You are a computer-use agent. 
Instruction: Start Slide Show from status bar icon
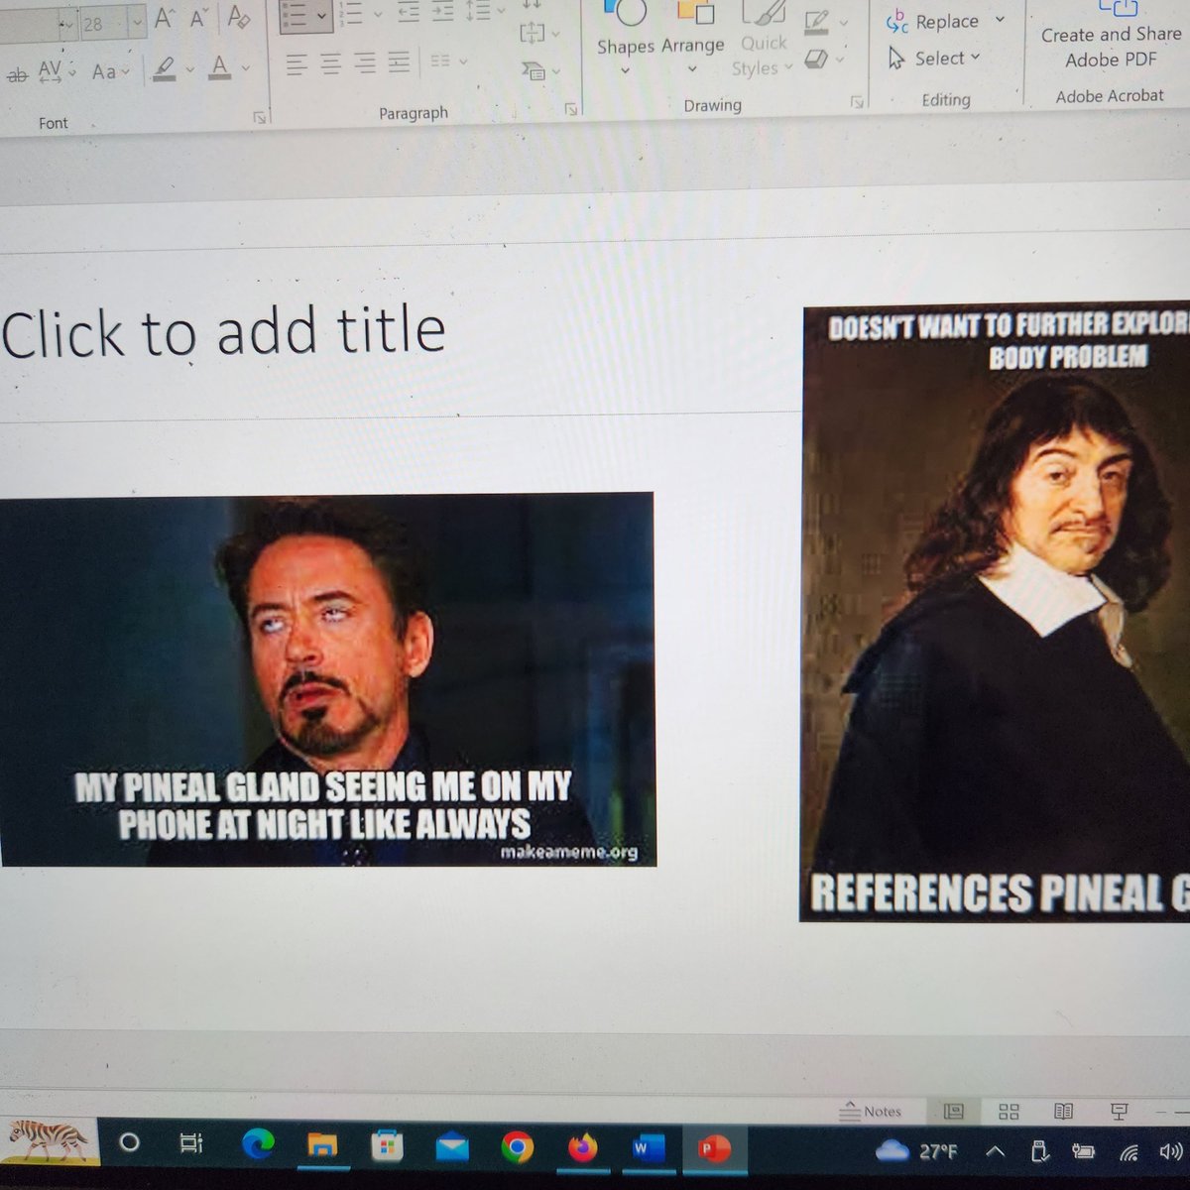1119,1111
